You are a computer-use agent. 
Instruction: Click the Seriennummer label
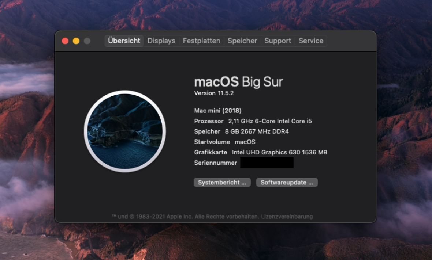pyautogui.click(x=215, y=163)
